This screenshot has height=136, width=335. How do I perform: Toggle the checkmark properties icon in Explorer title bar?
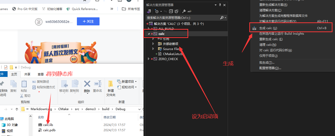pos(6,67)
